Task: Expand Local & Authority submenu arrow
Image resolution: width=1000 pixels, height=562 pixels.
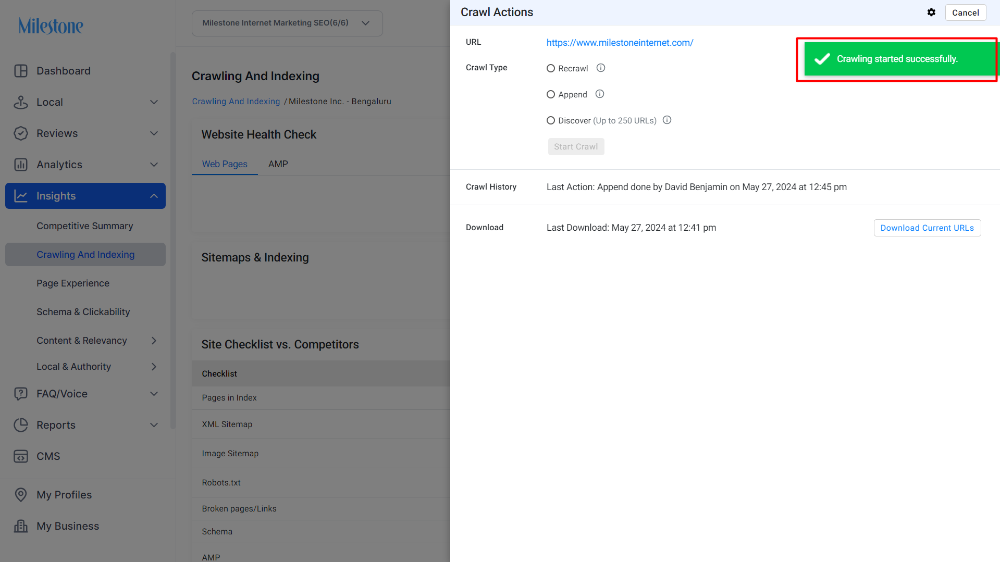Action: point(154,367)
